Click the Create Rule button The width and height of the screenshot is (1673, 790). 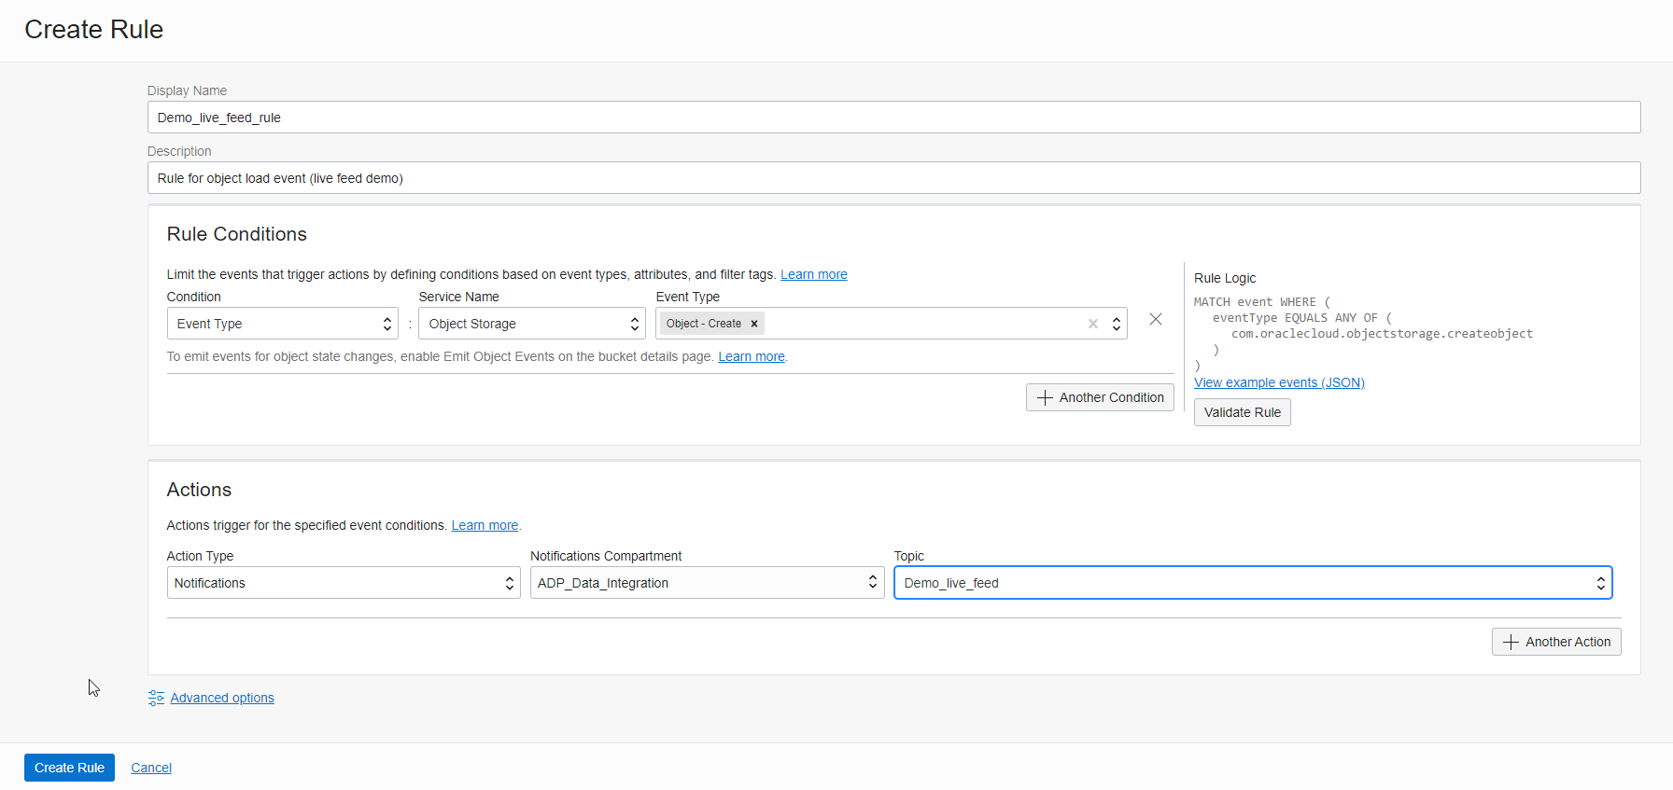(69, 768)
